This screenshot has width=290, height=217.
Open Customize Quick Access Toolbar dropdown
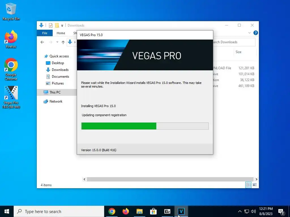point(62,25)
